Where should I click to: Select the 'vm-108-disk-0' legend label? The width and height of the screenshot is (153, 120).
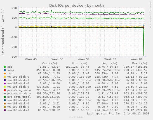(18, 107)
